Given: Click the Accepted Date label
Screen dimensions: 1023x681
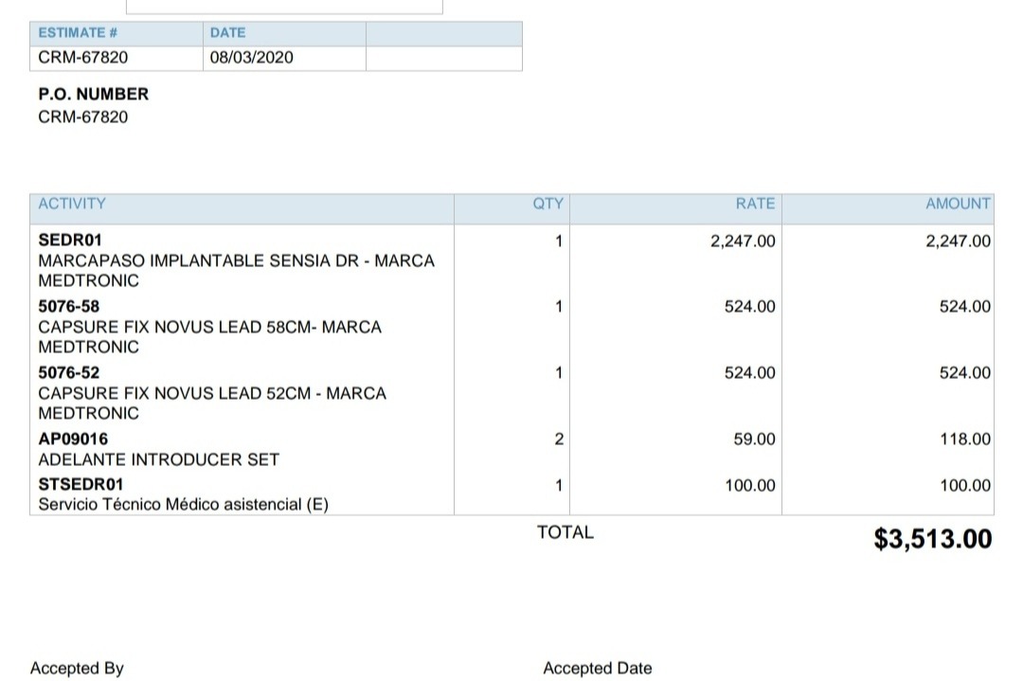Looking at the screenshot, I should 598,668.
